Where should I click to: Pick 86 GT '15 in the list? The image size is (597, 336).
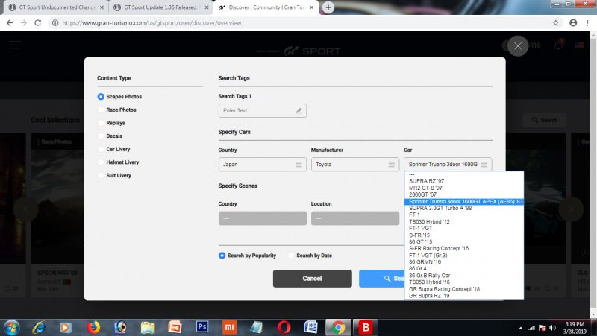coord(464,241)
